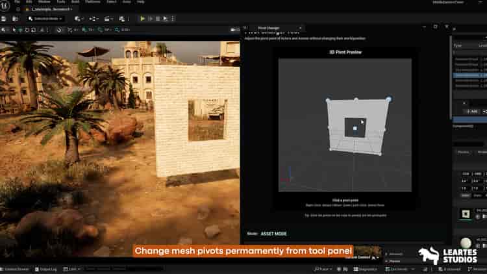Open the Cmd dropdown in the status bar
This screenshot has width=487, height=274.
point(71,269)
